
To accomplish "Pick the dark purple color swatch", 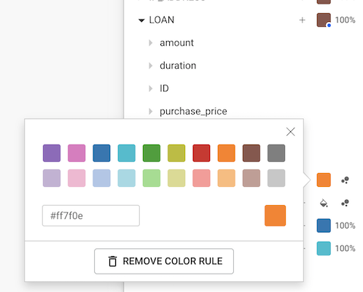I will 52,153.
